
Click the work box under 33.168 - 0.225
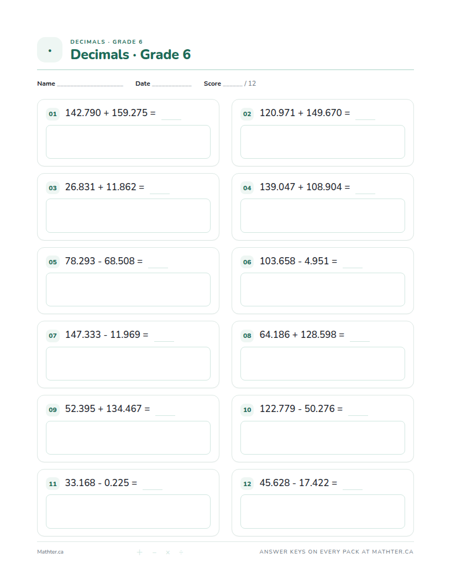click(x=128, y=512)
